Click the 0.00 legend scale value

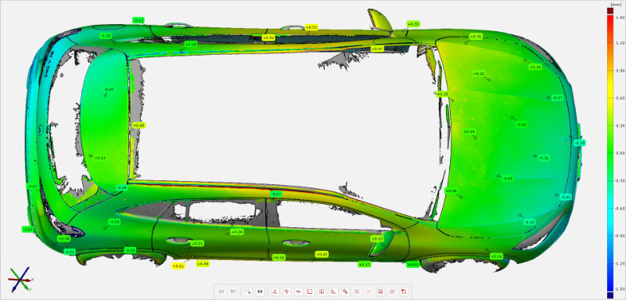[x=620, y=153]
